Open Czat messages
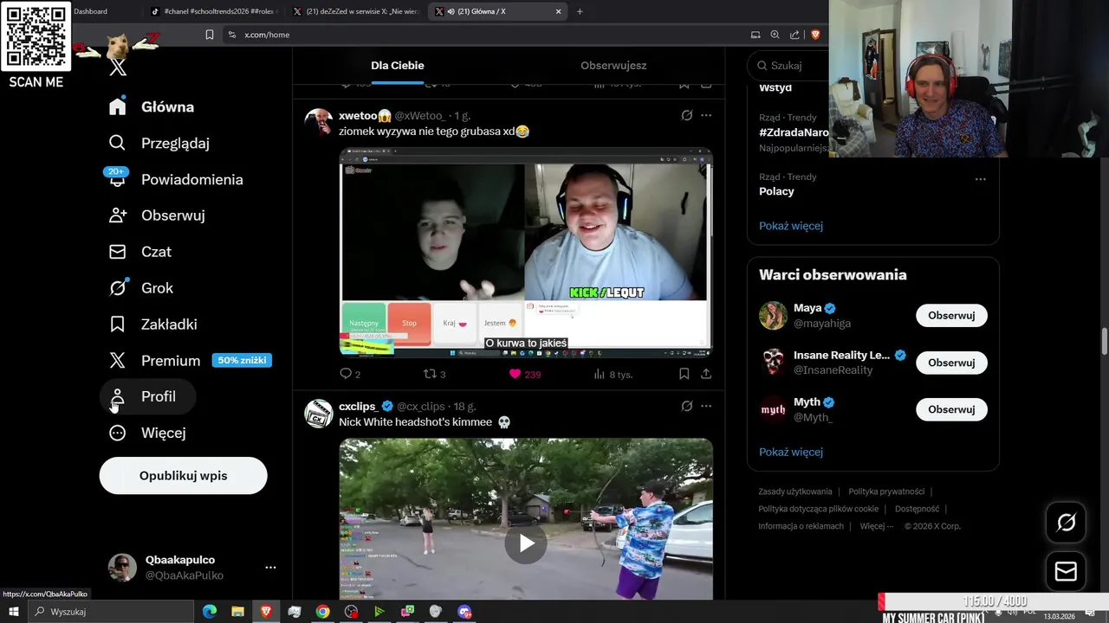Screen dimensions: 1109x623 (x=140, y=252)
